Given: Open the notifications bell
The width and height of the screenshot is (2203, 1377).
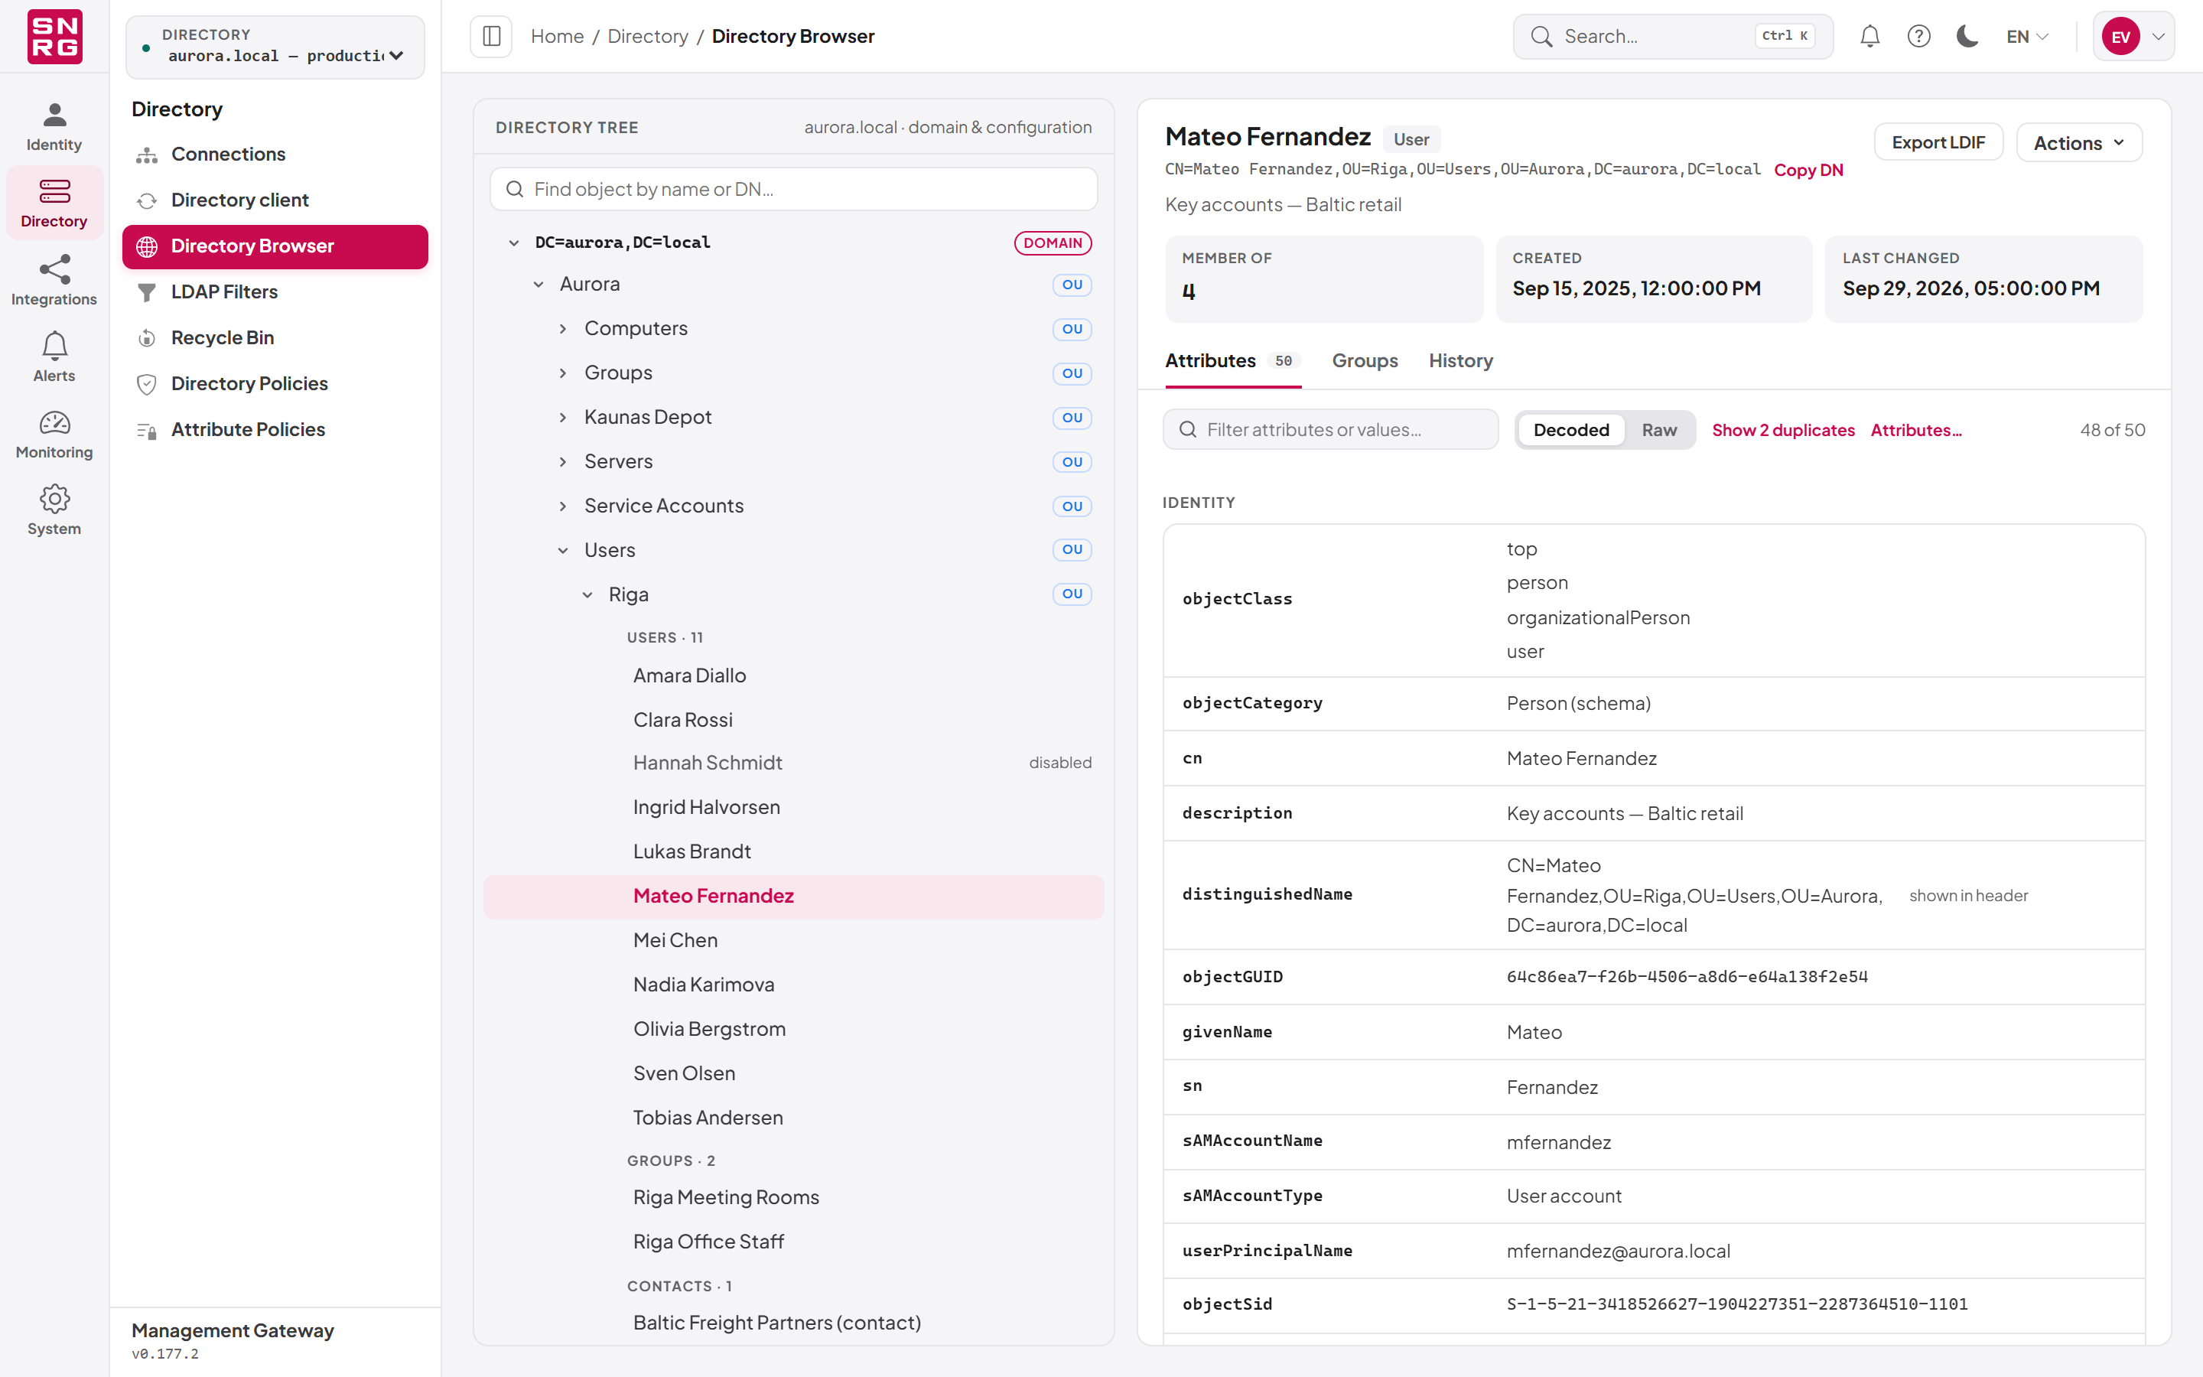Looking at the screenshot, I should [x=1869, y=37].
